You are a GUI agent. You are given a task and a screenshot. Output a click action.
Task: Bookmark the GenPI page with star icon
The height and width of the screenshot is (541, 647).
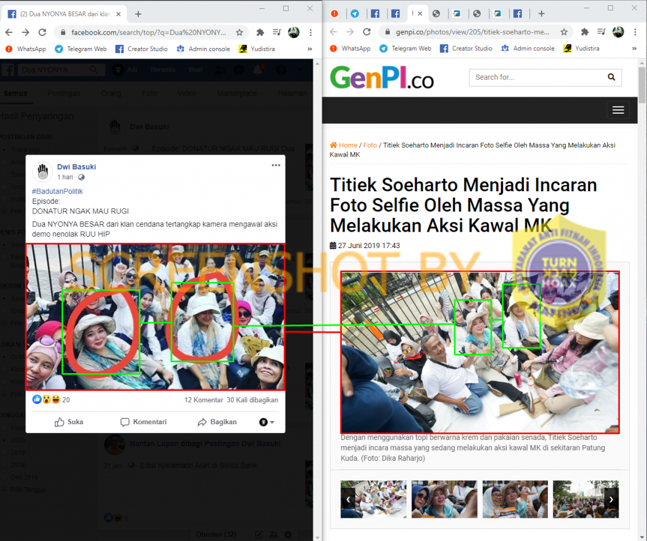564,32
